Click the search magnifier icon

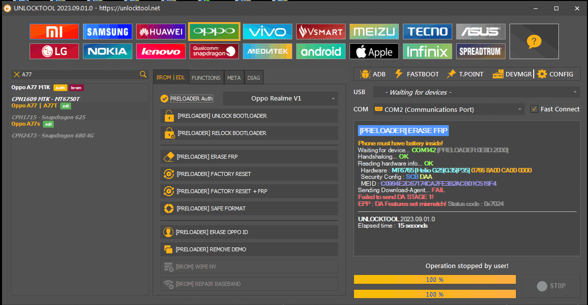143,74
